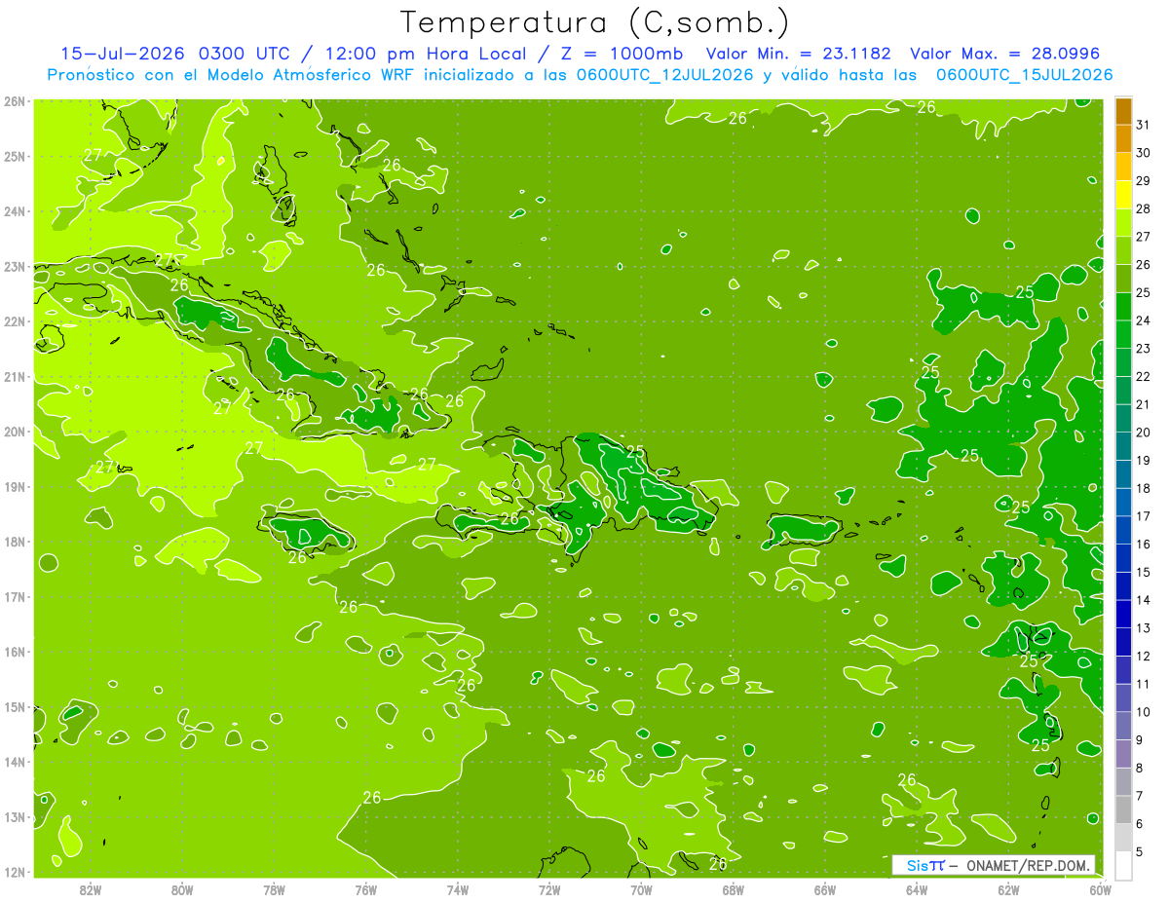The image size is (1169, 903).
Task: Click the 66W longitude label
Action: click(825, 889)
